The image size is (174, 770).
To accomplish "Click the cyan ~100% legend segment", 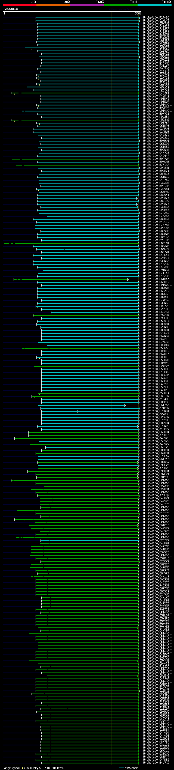I will point(154,5).
